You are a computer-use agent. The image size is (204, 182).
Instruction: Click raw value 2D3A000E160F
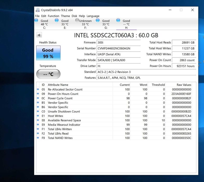[x=181, y=94]
